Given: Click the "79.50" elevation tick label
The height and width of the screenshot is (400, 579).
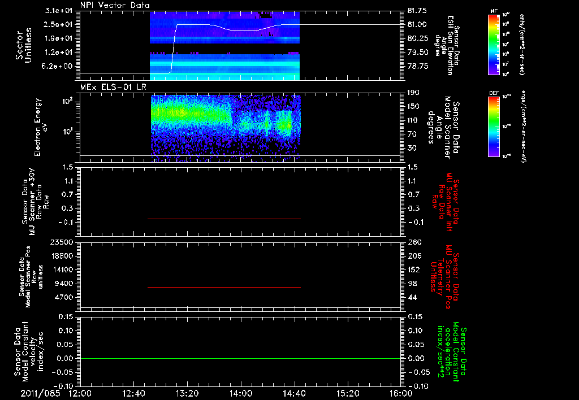Looking at the screenshot, I should point(417,53).
